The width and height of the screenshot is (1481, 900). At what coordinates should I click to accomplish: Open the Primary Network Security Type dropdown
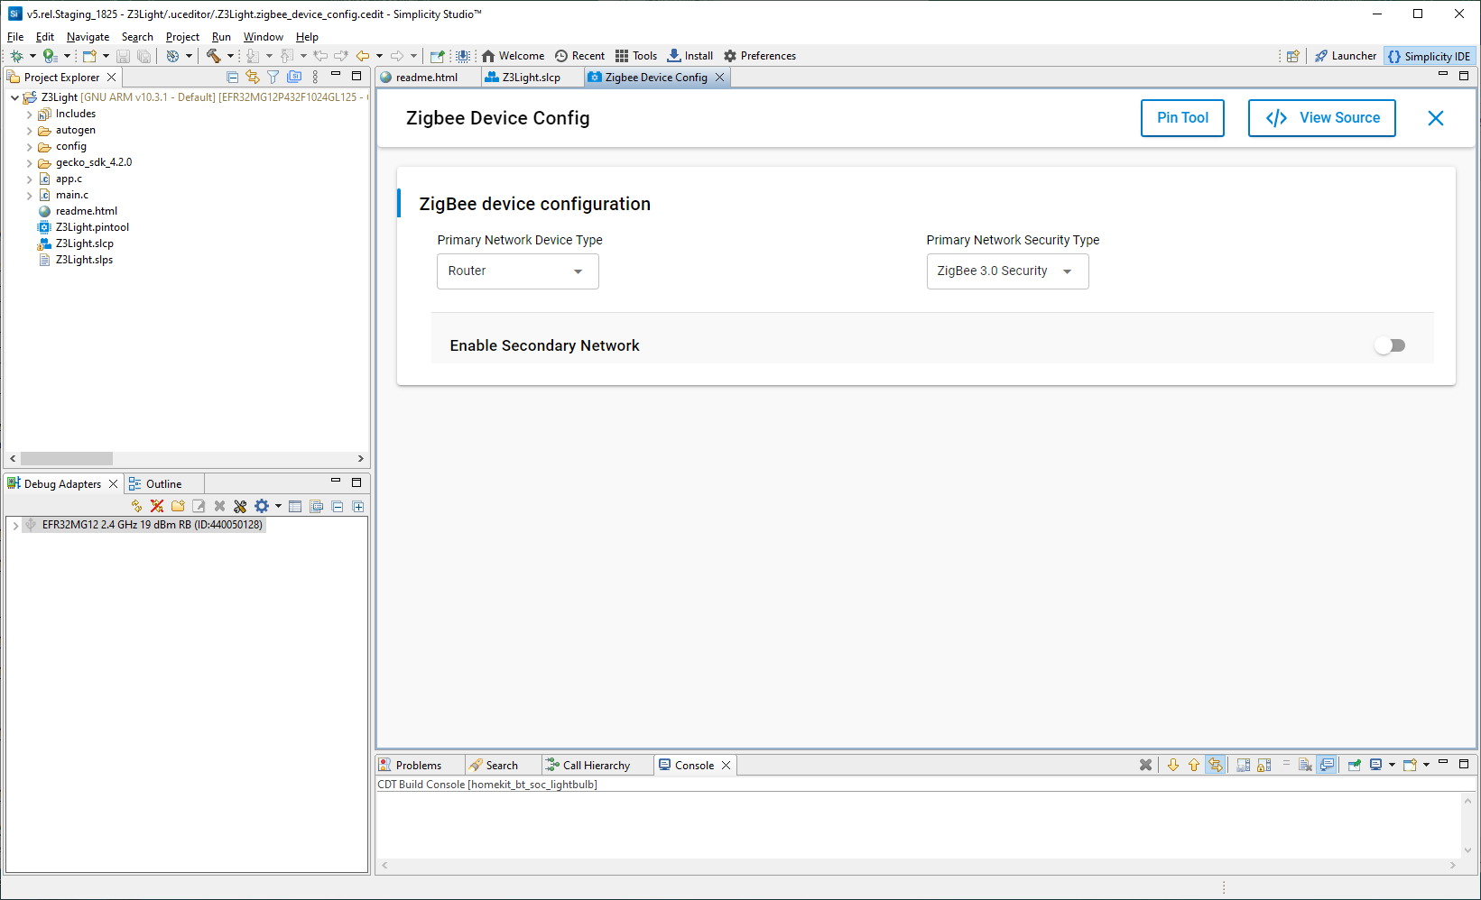pos(1007,271)
